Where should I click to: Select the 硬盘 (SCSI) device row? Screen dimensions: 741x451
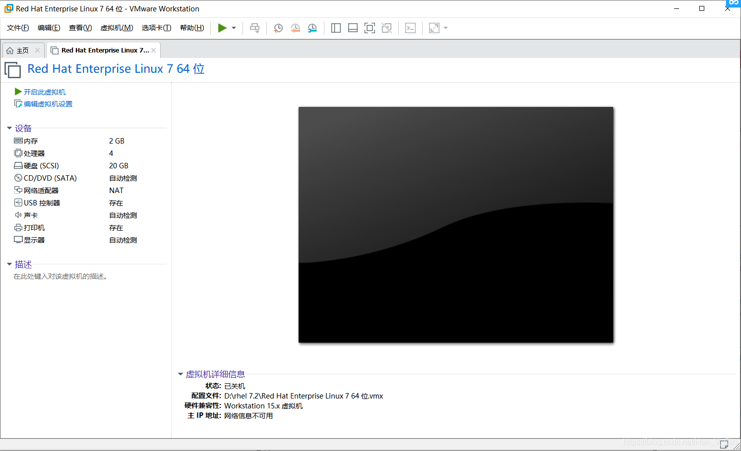pos(89,166)
